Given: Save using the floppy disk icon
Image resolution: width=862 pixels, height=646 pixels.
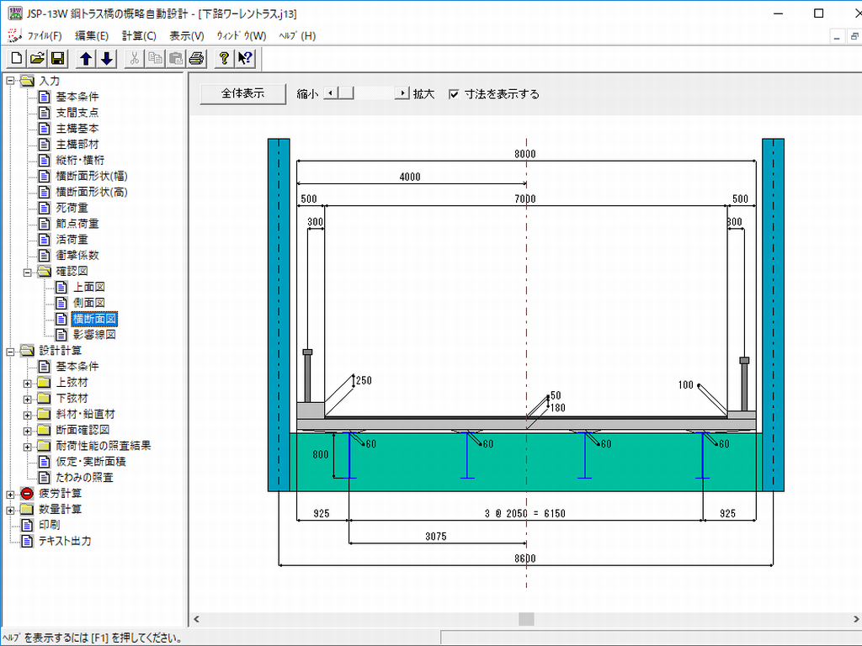Looking at the screenshot, I should 57,58.
